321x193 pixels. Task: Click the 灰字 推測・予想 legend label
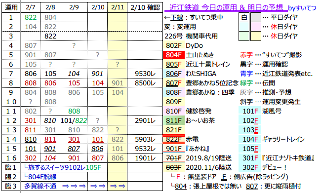[266, 92]
